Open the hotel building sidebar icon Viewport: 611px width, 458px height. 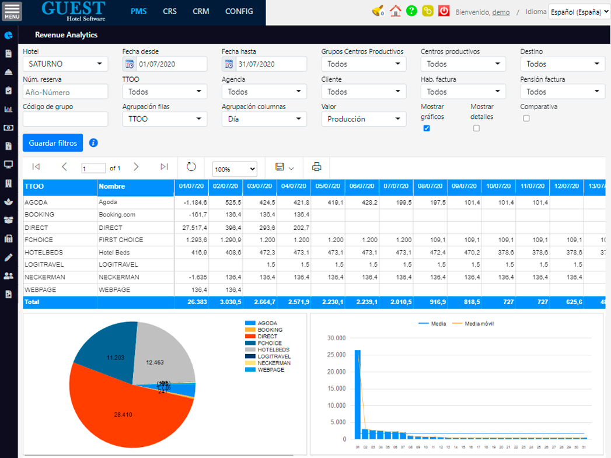[8, 183]
